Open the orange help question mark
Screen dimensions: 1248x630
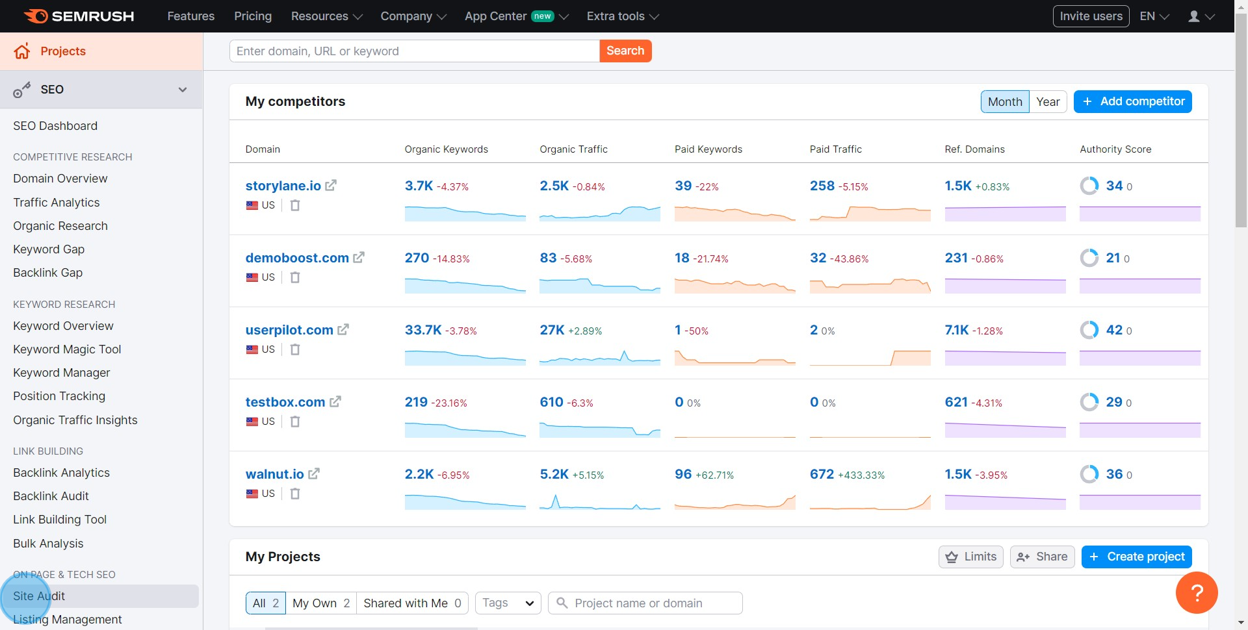1197,592
